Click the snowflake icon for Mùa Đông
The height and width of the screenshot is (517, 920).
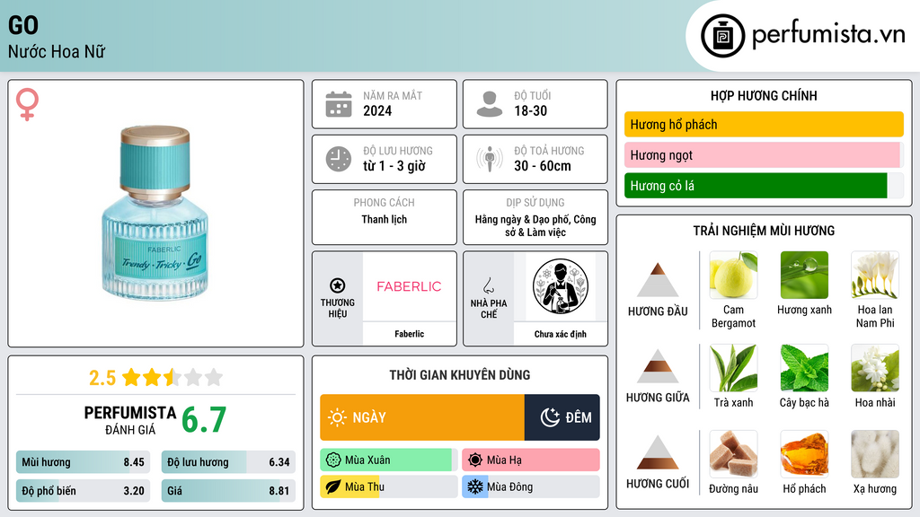(475, 487)
